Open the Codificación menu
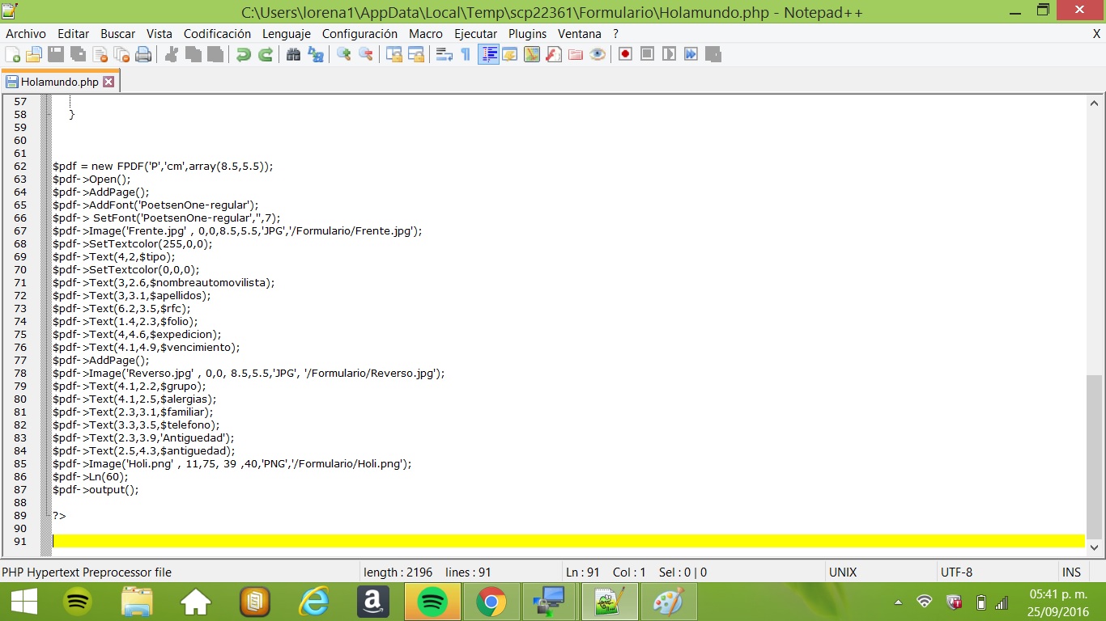Screen dimensions: 1106x621 click(217, 34)
